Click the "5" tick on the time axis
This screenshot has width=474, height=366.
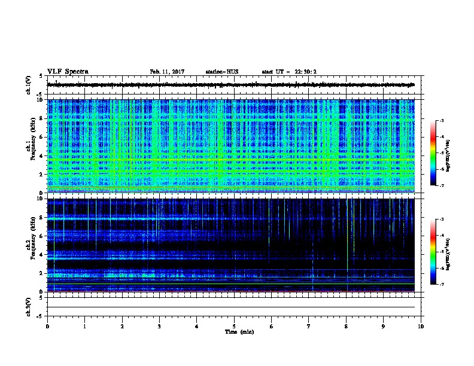234,327
